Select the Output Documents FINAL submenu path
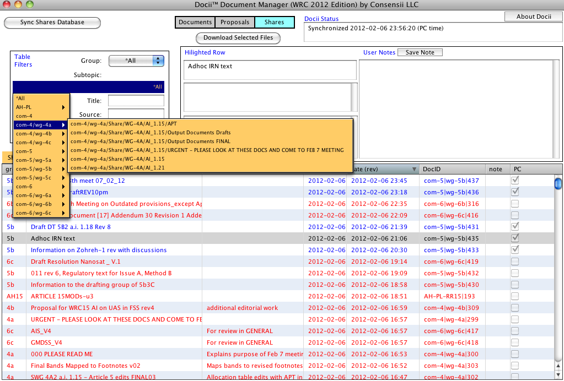The height and width of the screenshot is (381, 564). [x=151, y=141]
